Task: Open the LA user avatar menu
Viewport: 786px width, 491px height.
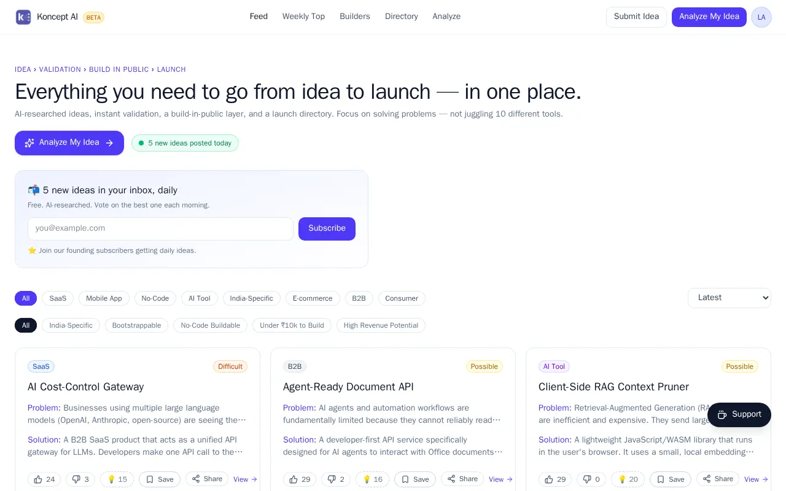Action: click(761, 17)
